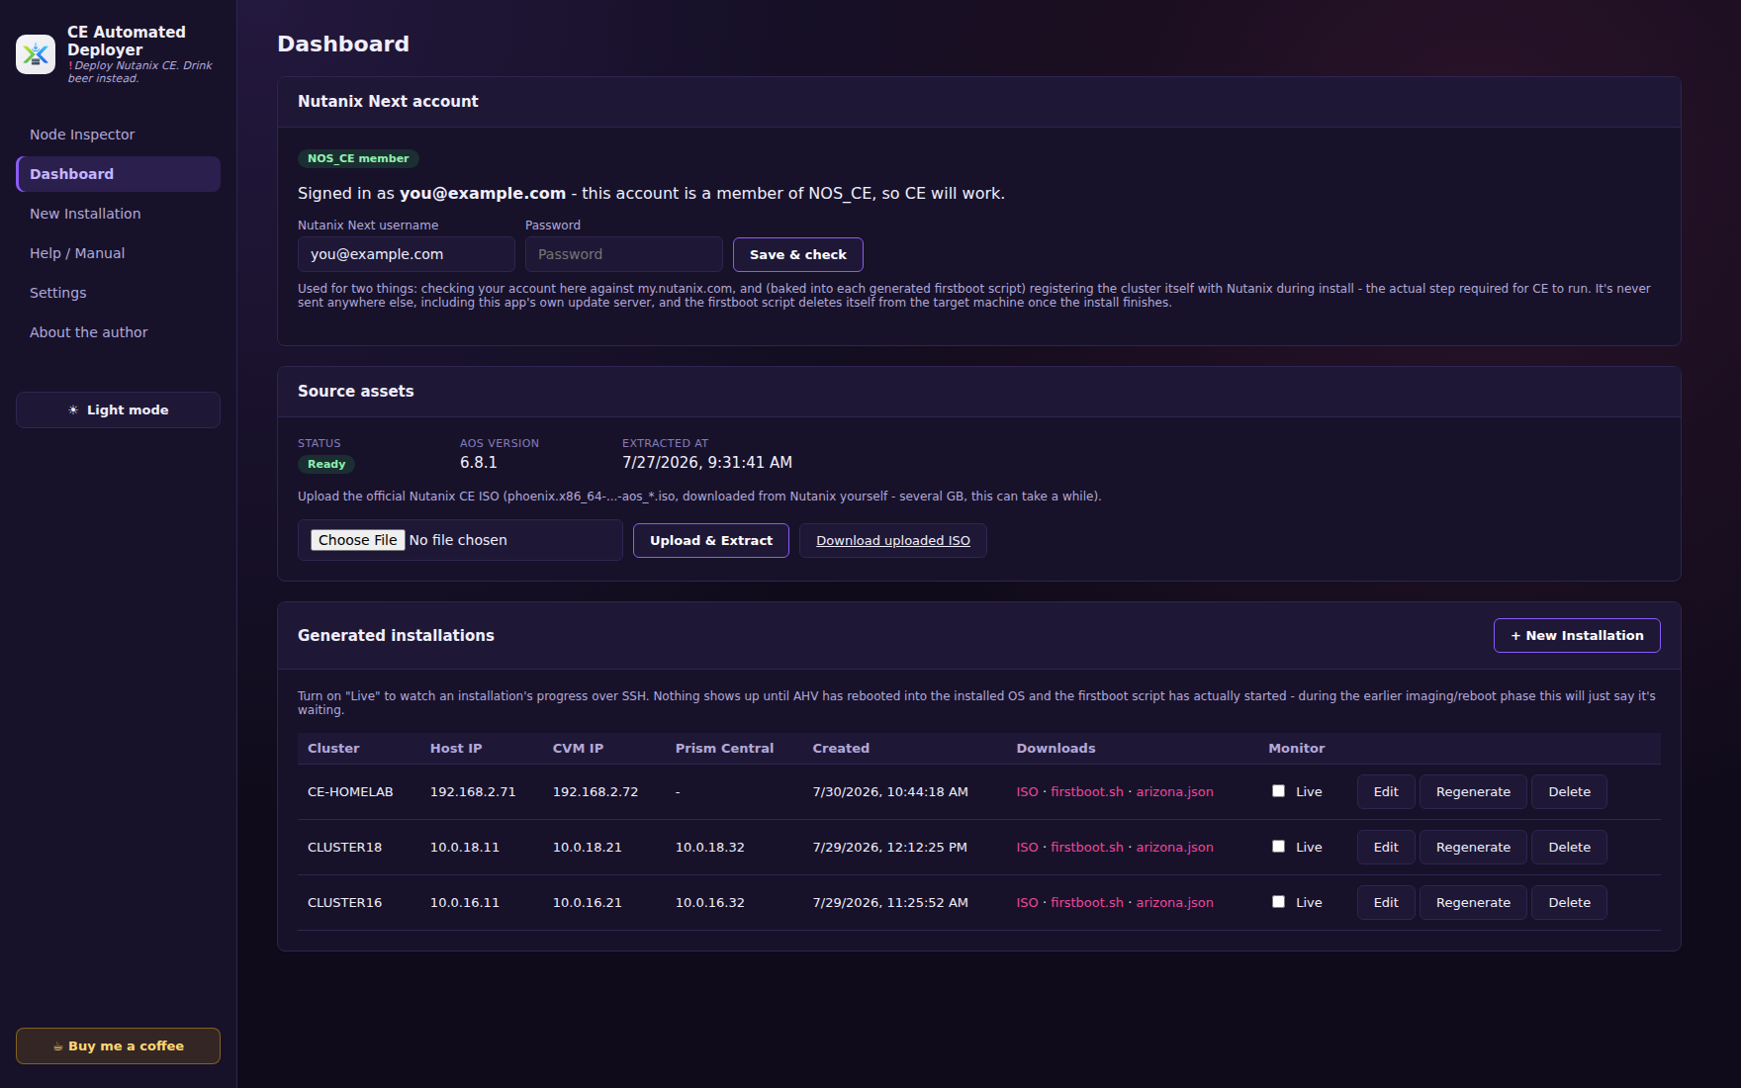1741x1088 pixels.
Task: Click the Downloads column header
Action: pos(1055,748)
